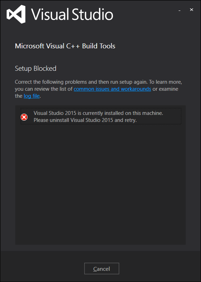This screenshot has width=201, height=282.
Task: Click the Visual Studio infinity logo icon
Action: 16,14
